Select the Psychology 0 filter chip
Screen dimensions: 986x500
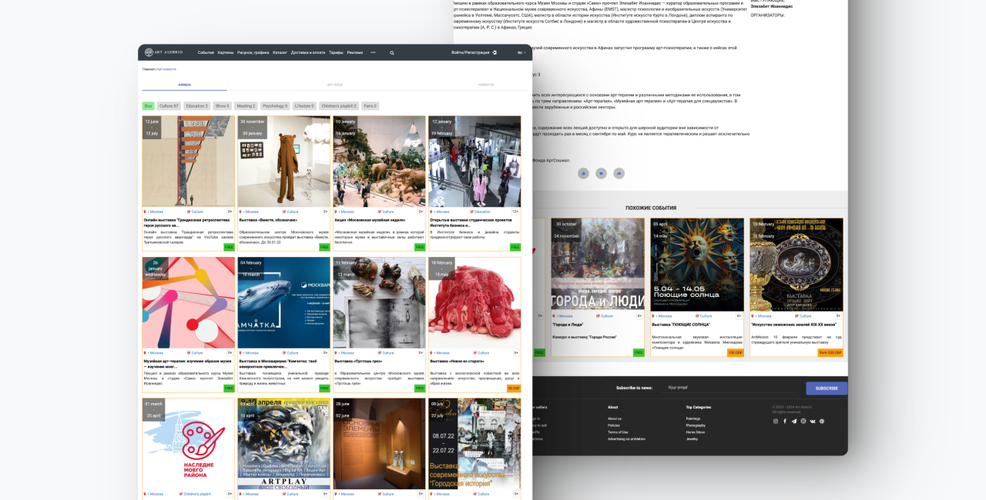275,106
